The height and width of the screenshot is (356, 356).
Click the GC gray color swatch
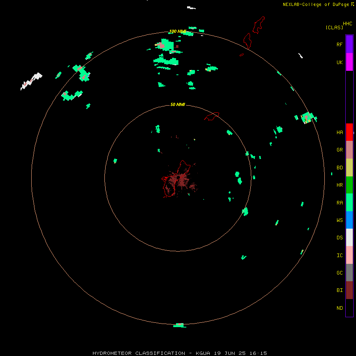[x=349, y=273]
